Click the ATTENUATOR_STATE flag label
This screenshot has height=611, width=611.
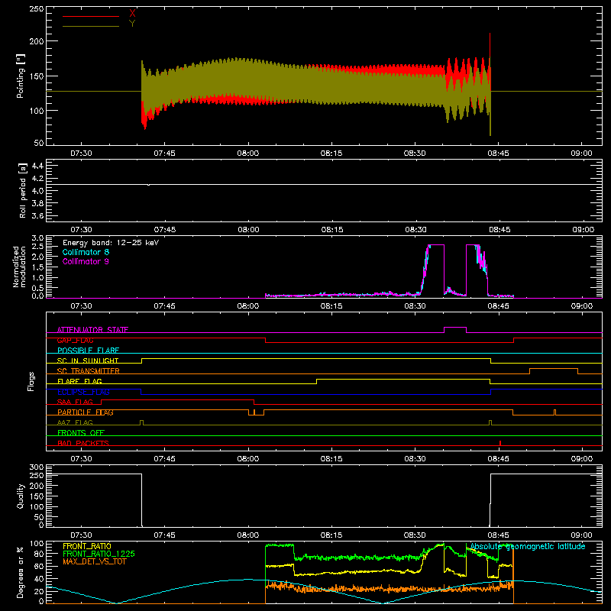pyautogui.click(x=92, y=330)
